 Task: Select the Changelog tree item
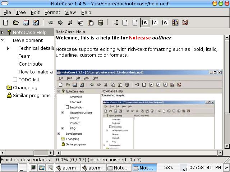(25, 87)
